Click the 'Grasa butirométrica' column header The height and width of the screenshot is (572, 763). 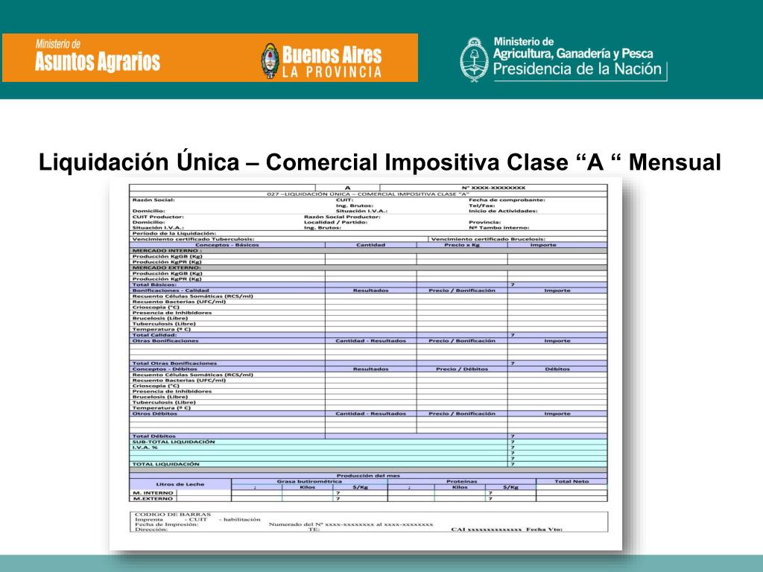[309, 482]
